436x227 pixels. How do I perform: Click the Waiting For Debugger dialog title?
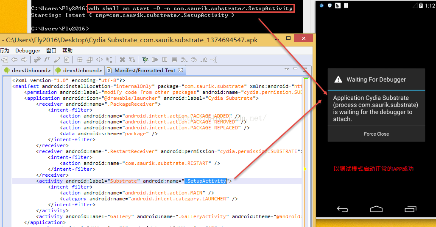pyautogui.click(x=376, y=79)
